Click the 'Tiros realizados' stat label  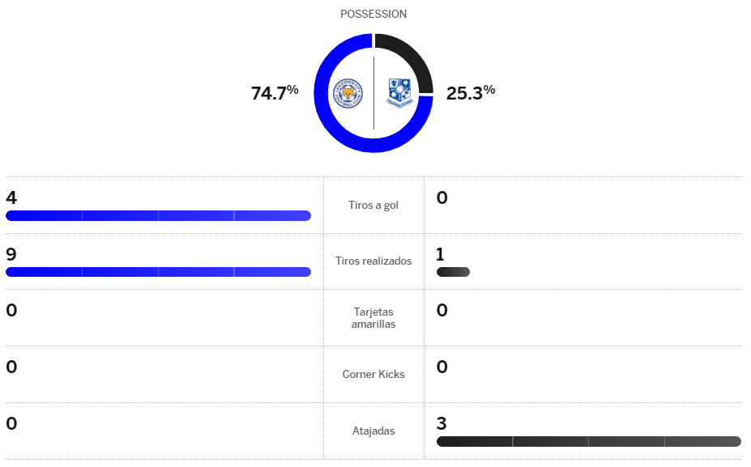pos(373,261)
